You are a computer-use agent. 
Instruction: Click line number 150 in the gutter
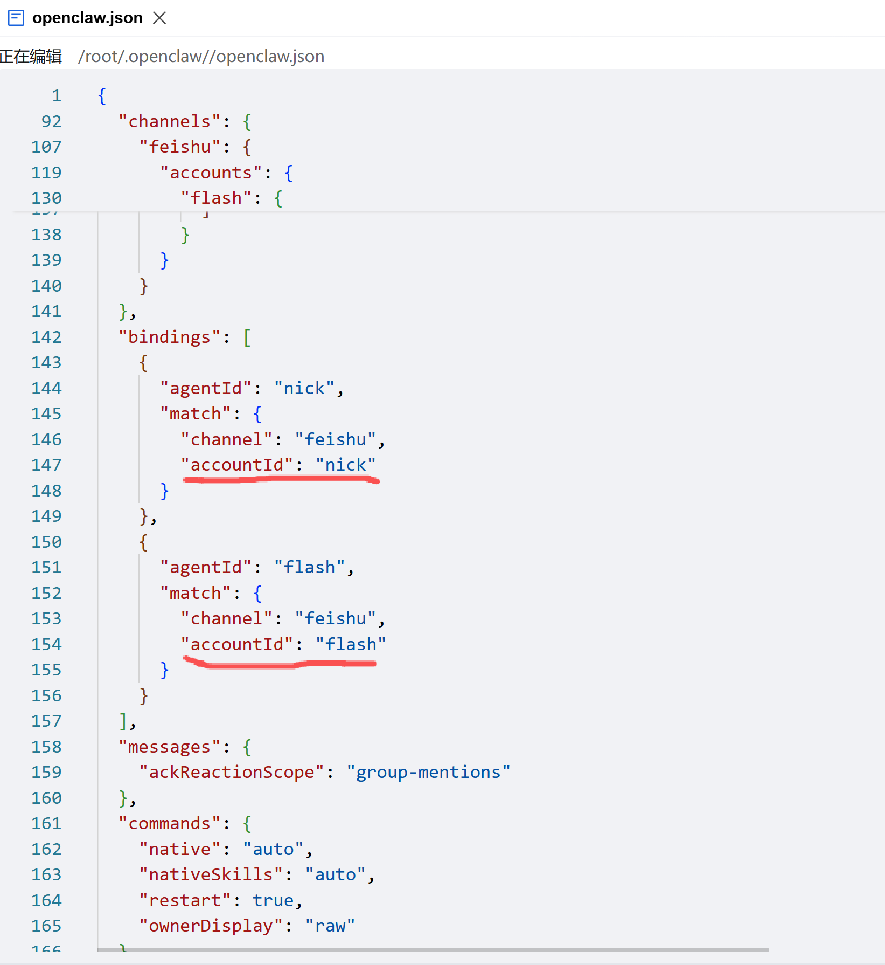46,542
